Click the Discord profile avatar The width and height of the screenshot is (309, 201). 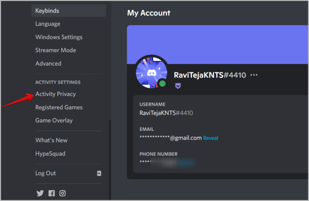click(x=151, y=72)
